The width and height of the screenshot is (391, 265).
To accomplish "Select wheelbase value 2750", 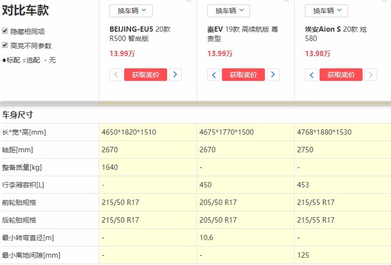I will [305, 150].
